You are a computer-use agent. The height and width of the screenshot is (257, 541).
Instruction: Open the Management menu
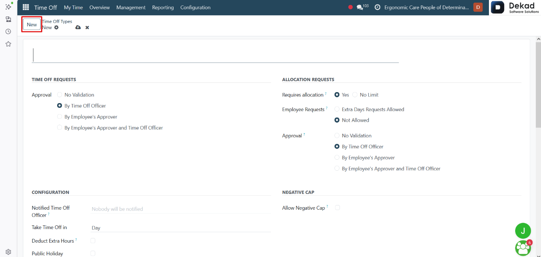click(131, 7)
